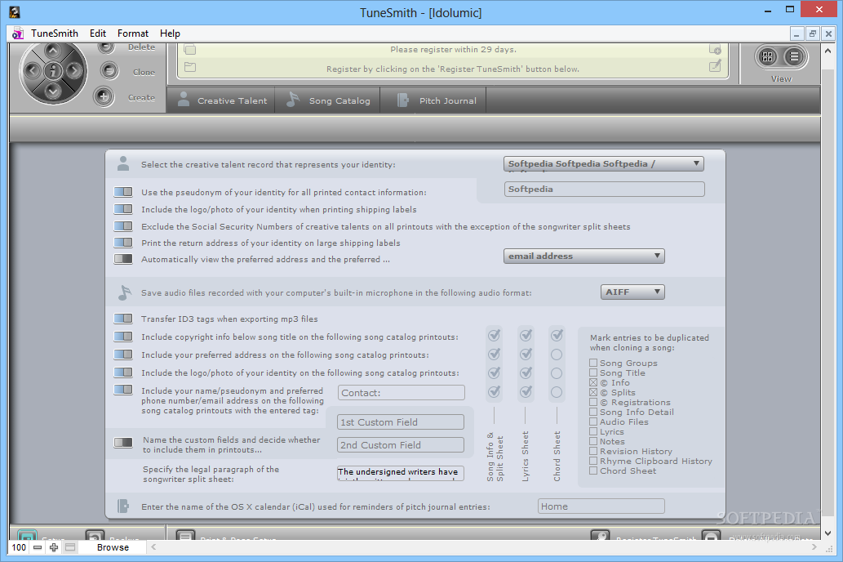843x562 pixels.
Task: Open the Edit menu
Action: click(x=98, y=33)
